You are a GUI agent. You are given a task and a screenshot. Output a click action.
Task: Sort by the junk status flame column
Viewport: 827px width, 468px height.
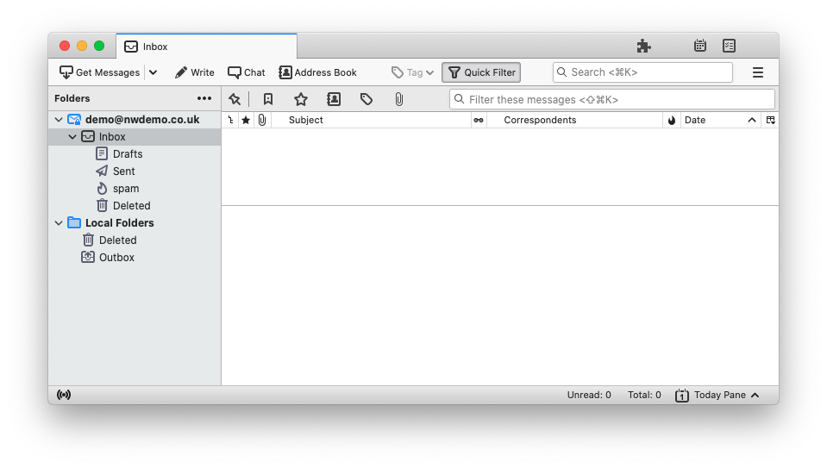pyautogui.click(x=672, y=120)
